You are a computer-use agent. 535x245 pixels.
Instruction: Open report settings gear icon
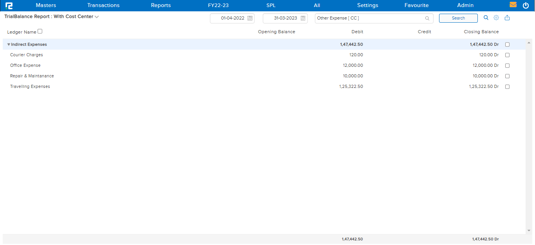coord(496,18)
